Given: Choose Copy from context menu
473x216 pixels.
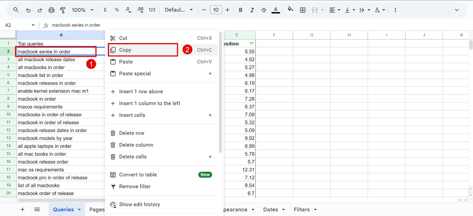Looking at the screenshot, I should [161, 50].
